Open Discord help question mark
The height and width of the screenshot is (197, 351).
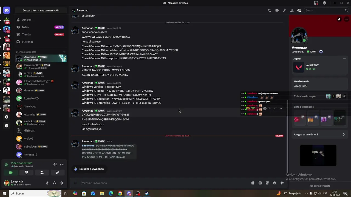[324, 3]
